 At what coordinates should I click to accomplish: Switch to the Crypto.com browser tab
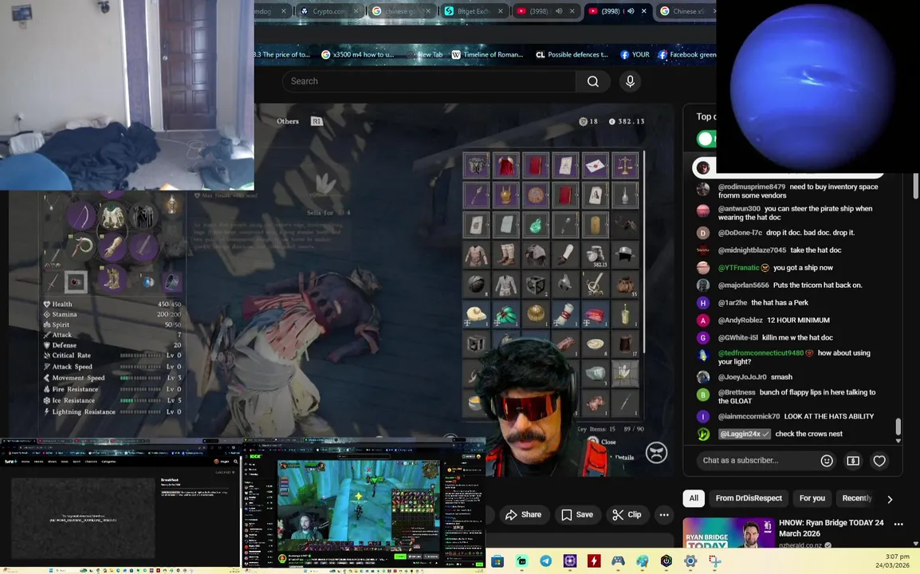pyautogui.click(x=330, y=11)
